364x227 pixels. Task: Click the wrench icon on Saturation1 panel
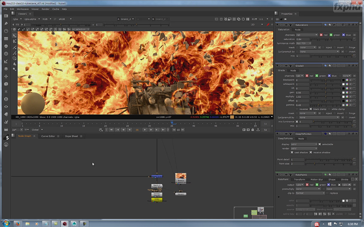290,25
